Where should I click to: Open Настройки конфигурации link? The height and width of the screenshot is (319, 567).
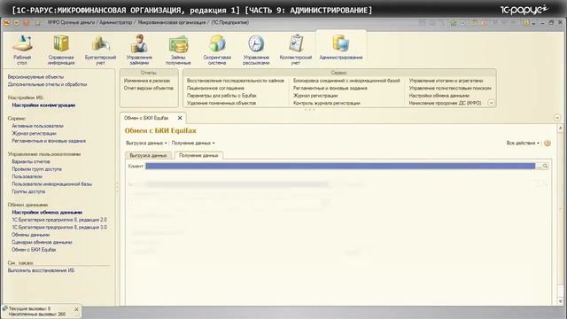click(x=43, y=105)
